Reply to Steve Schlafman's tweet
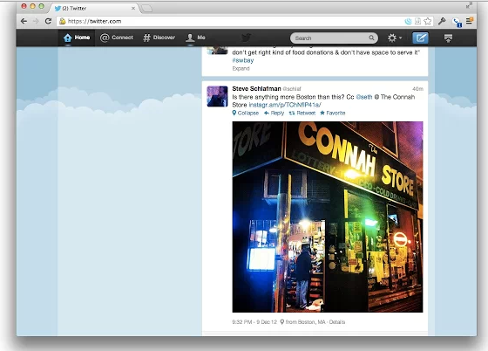 pyautogui.click(x=274, y=113)
